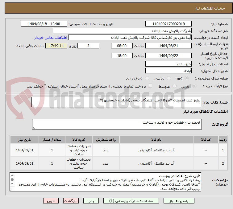
Task: Click the unit عدد in row 1
Action: tap(106, 150)
